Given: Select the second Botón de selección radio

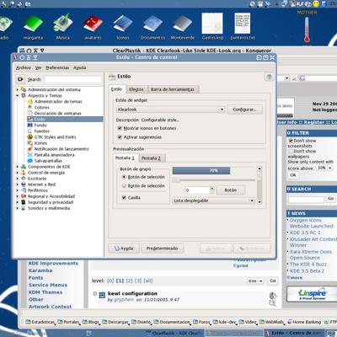Looking at the screenshot, I should [124, 186].
